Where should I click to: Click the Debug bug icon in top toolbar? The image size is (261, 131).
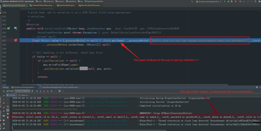pyautogui.click(x=228, y=2)
